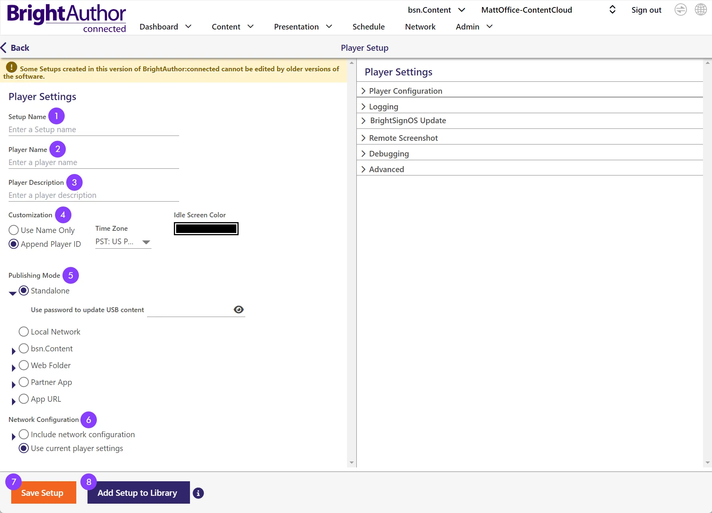Image resolution: width=712 pixels, height=513 pixels.
Task: Toggle password visibility eye icon
Action: [239, 310]
